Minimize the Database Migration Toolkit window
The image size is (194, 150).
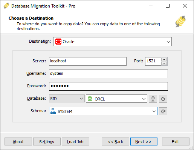pyautogui.click(x=151, y=6)
